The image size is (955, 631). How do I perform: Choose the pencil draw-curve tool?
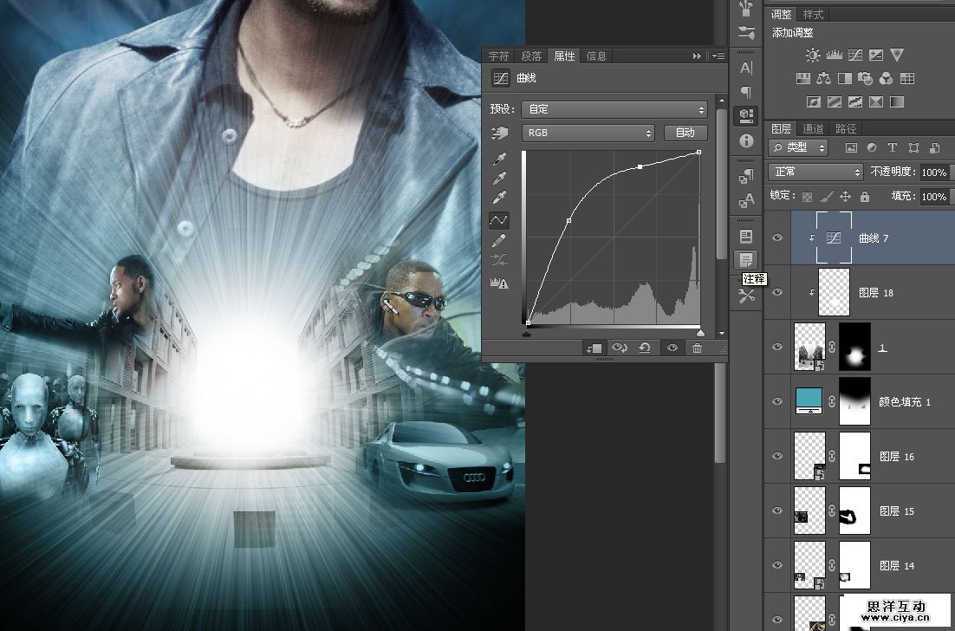(x=499, y=240)
